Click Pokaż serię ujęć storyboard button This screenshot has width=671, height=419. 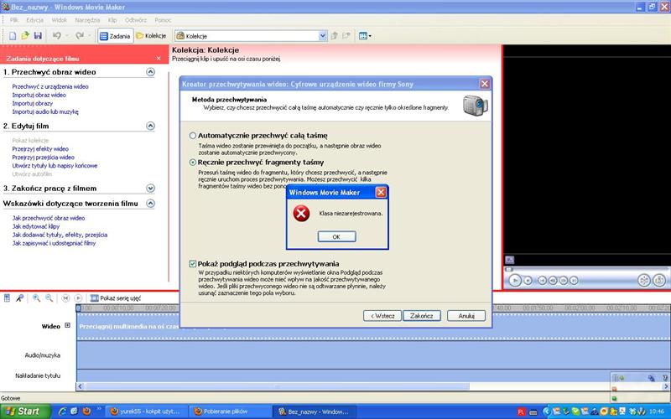tap(116, 298)
